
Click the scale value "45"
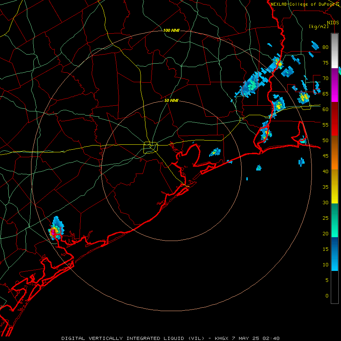click(x=325, y=156)
